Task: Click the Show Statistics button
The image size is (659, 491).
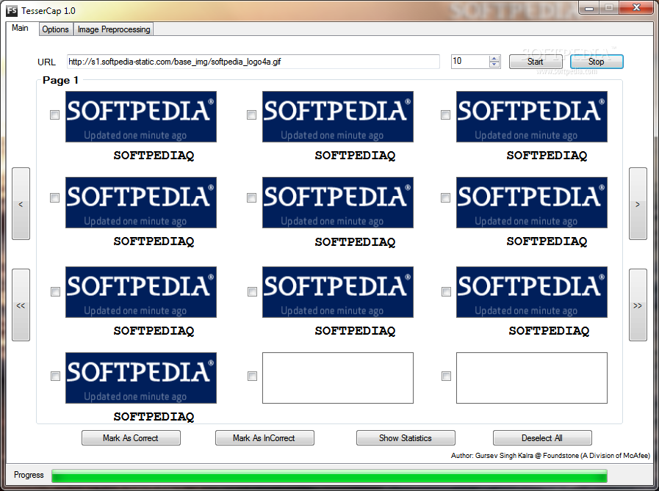Action: pyautogui.click(x=406, y=438)
